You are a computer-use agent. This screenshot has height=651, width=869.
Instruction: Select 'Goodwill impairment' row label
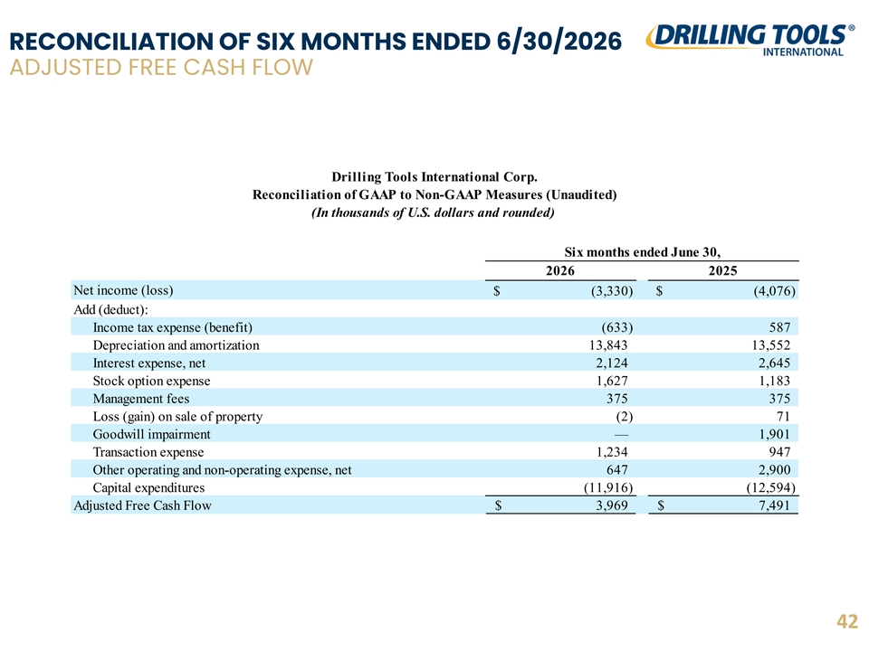[x=151, y=435]
